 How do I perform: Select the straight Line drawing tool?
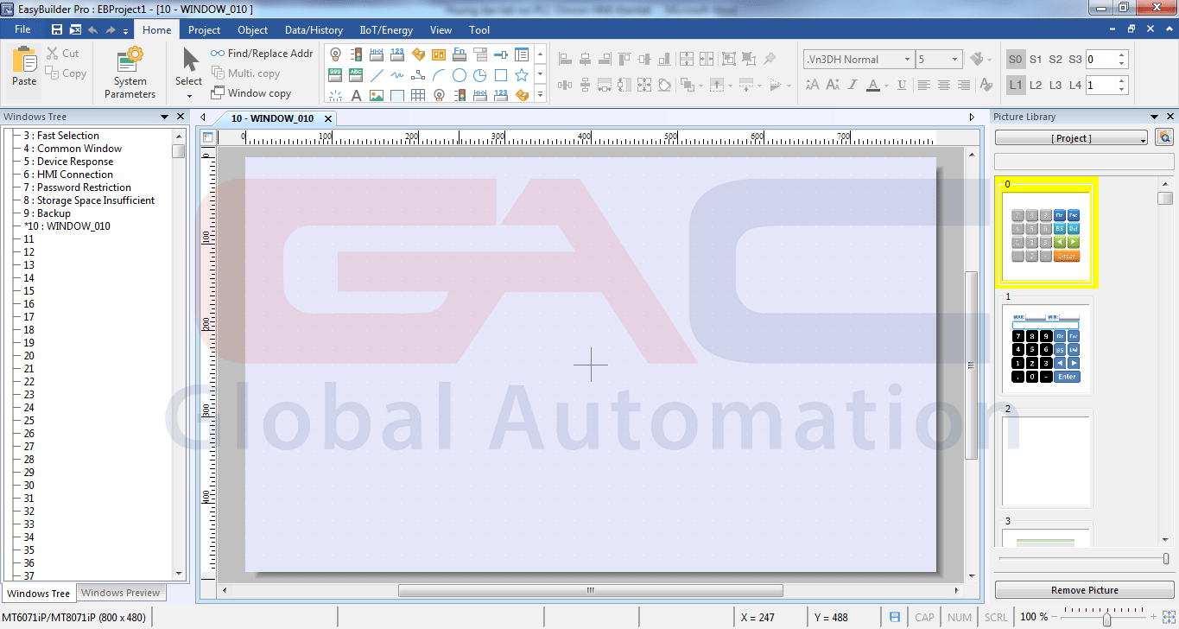(377, 75)
